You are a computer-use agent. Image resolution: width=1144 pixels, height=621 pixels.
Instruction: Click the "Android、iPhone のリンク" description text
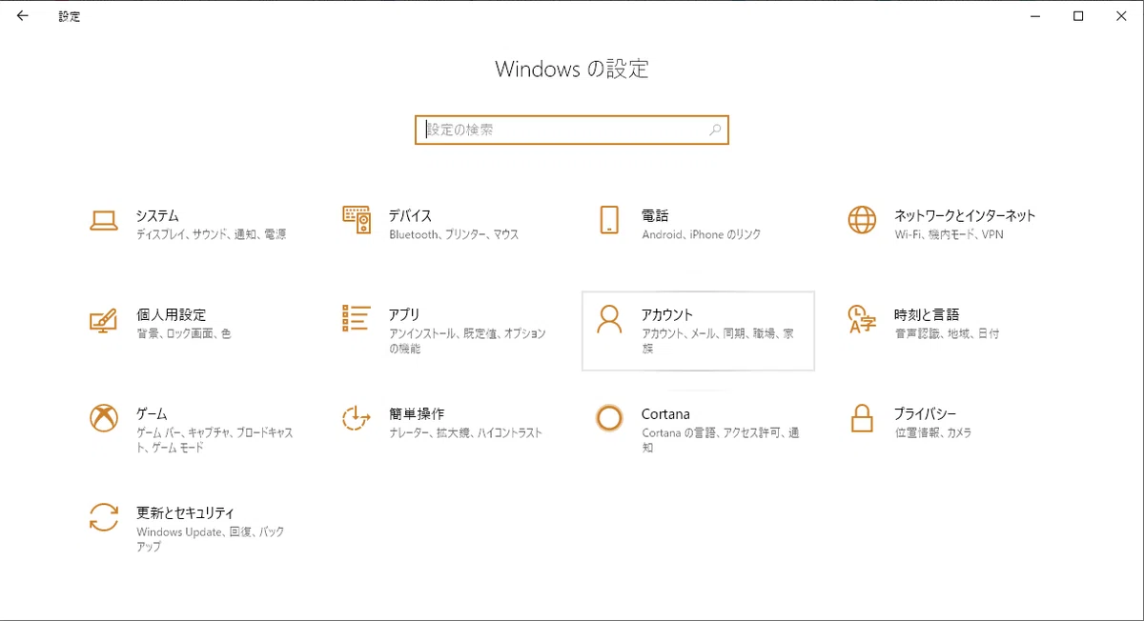(x=702, y=234)
